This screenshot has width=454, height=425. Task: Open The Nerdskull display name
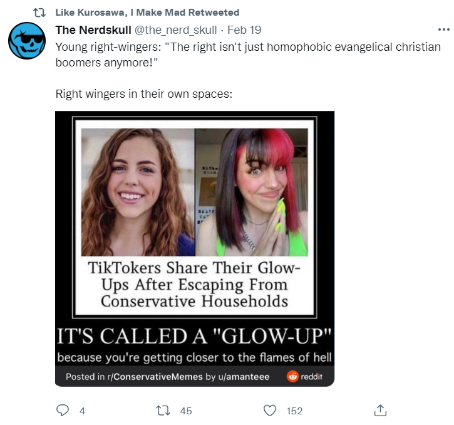coord(93,30)
